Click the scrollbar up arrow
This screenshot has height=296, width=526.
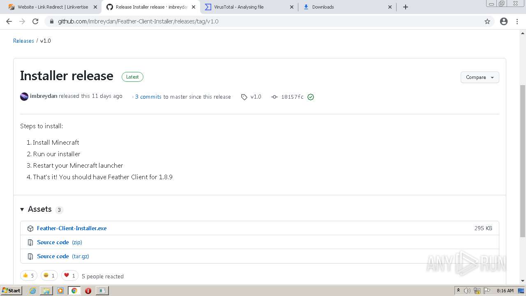click(x=523, y=33)
